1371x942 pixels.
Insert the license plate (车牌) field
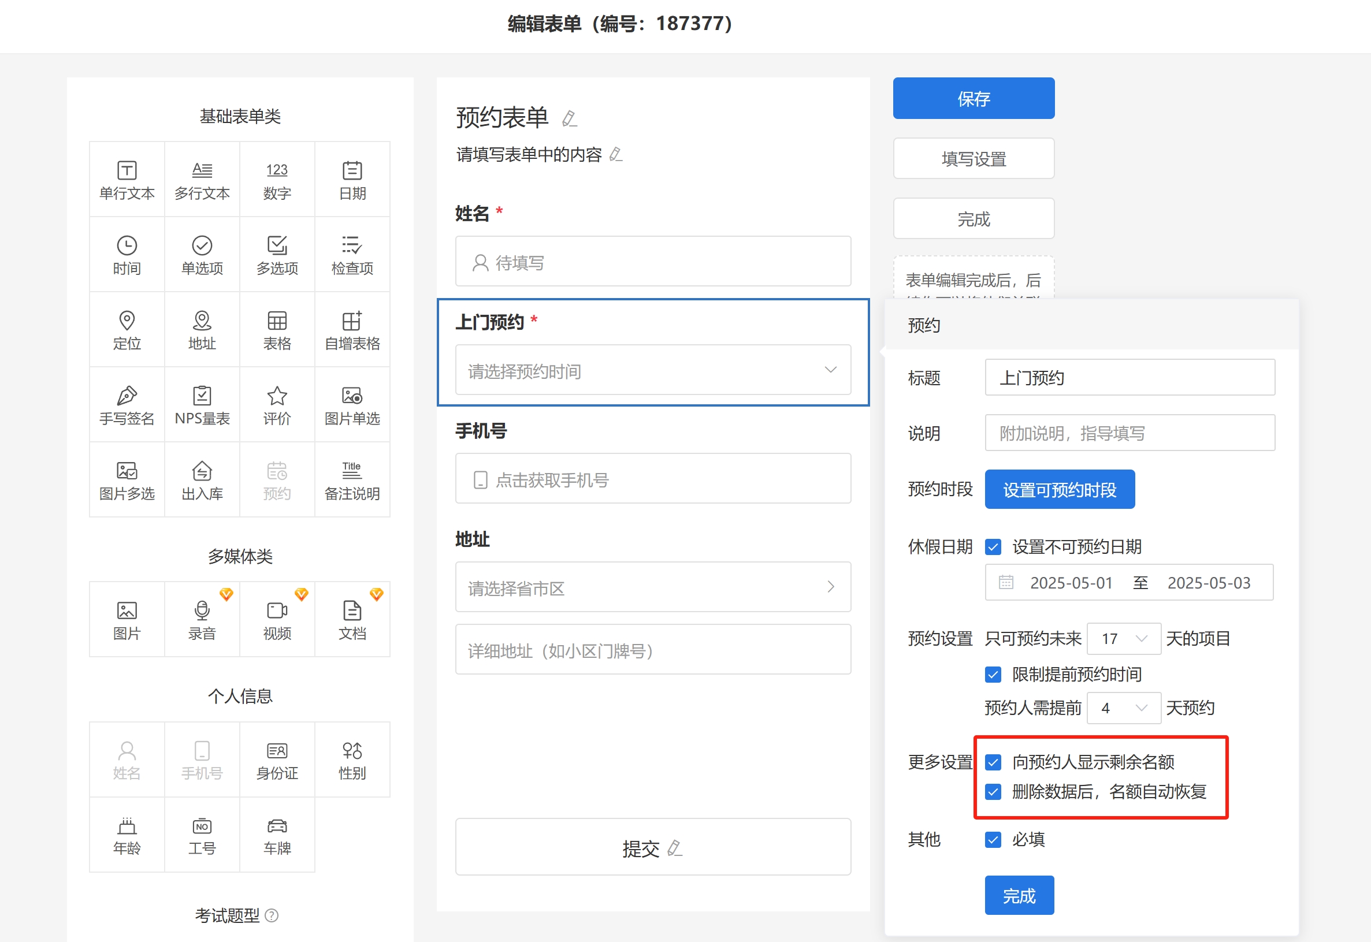(x=277, y=835)
